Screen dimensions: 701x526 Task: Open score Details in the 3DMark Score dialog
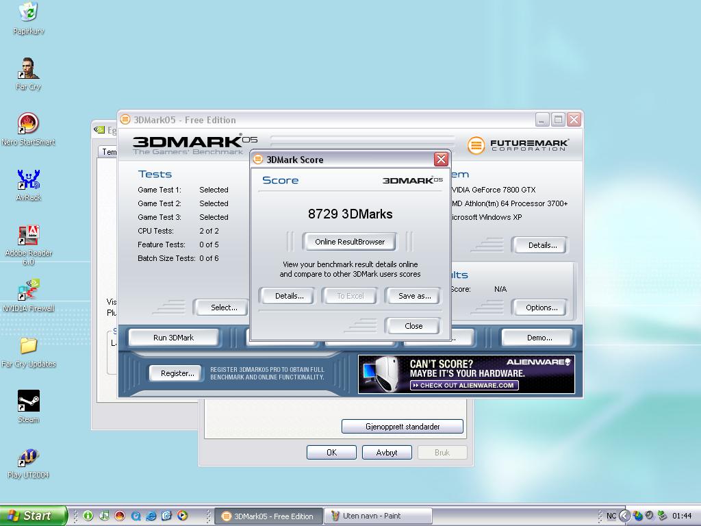(290, 296)
